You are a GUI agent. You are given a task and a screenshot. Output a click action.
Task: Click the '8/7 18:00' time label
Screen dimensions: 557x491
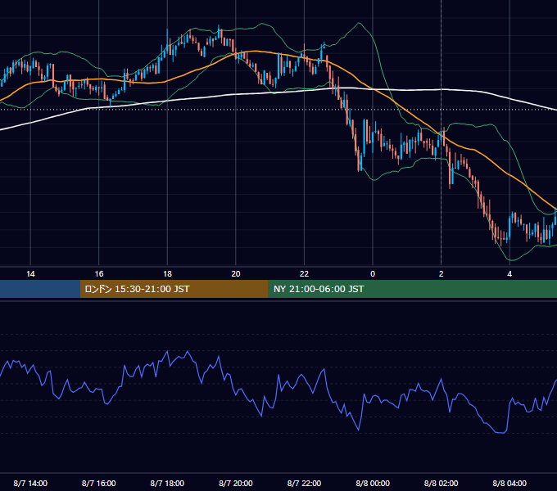(x=167, y=483)
